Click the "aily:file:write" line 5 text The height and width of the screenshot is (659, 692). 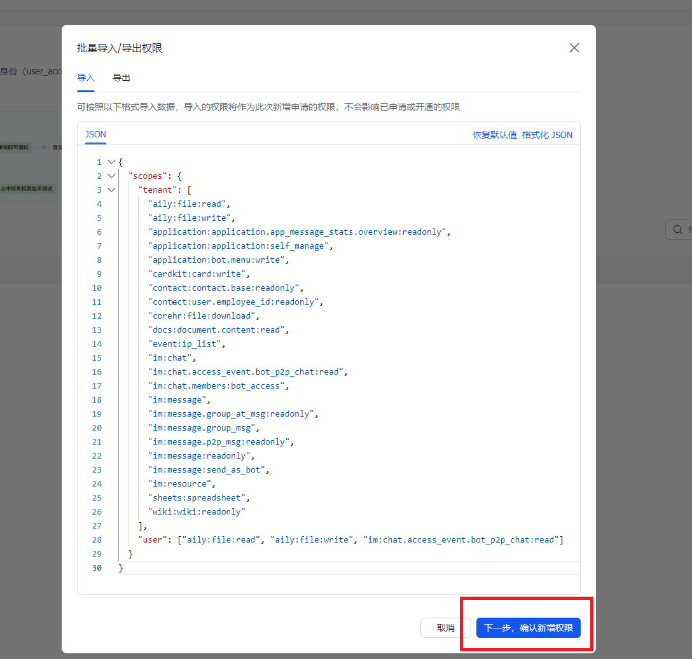(191, 218)
